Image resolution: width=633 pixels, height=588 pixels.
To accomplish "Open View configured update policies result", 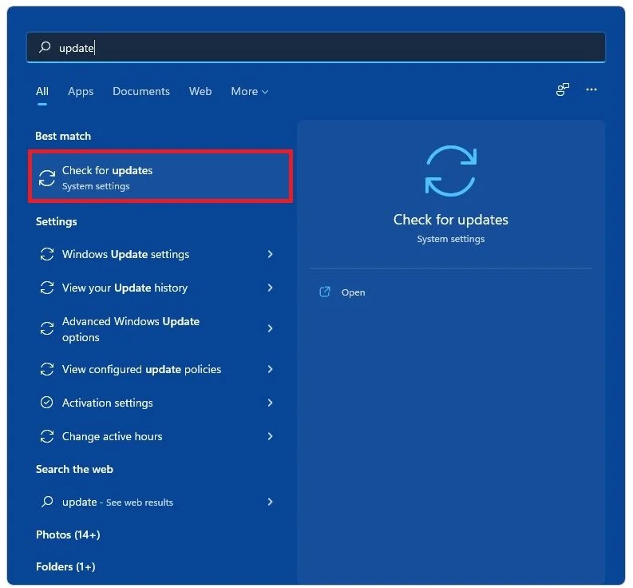I will pos(157,369).
